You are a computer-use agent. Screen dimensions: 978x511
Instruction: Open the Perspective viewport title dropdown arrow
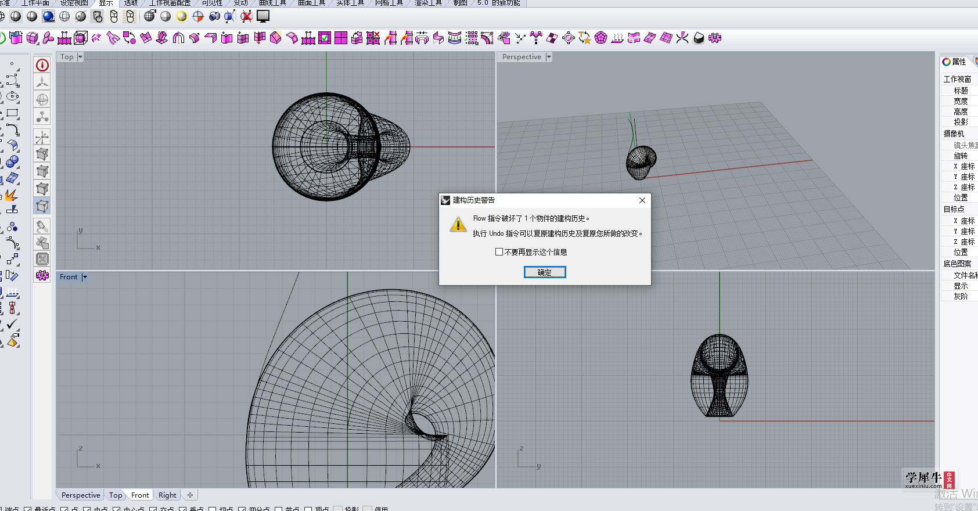548,57
